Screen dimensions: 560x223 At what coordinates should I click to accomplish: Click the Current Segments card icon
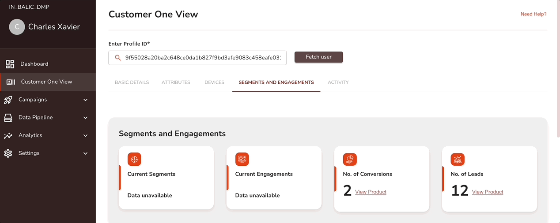tap(134, 159)
